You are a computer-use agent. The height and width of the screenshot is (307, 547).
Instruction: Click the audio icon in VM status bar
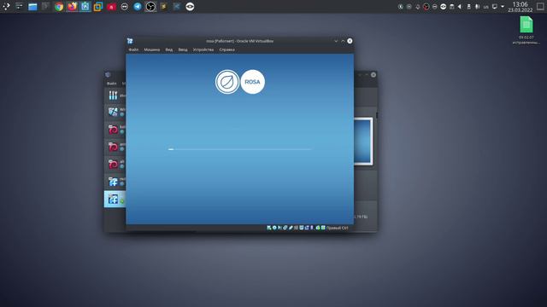click(x=279, y=228)
